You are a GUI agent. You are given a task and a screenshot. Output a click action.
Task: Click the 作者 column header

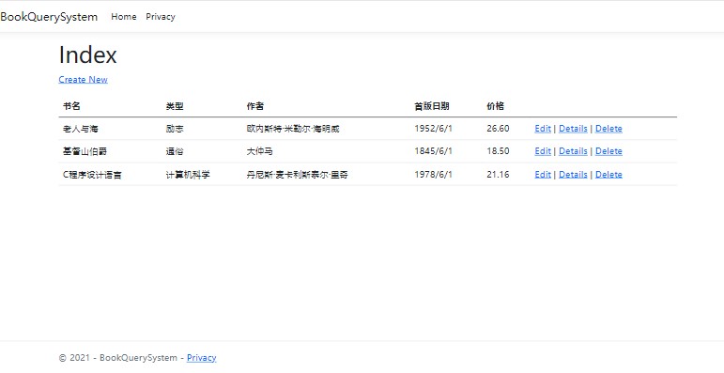pyautogui.click(x=254, y=106)
